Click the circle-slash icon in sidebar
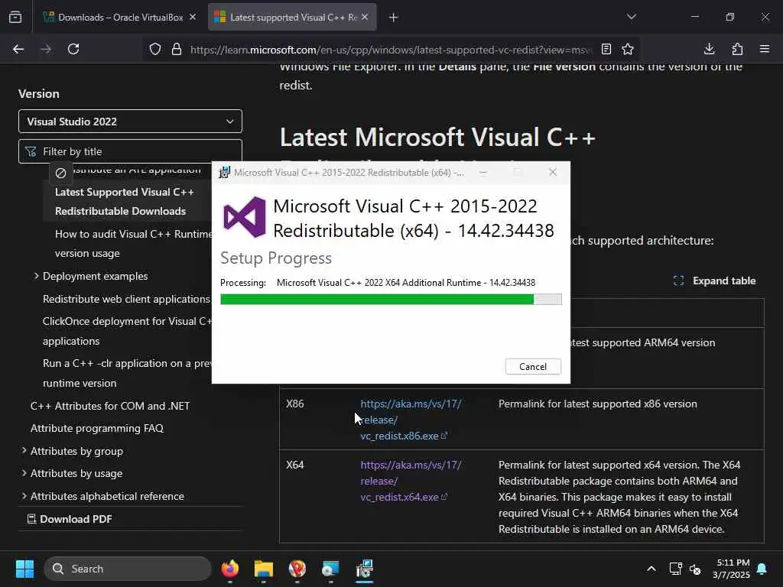The height and width of the screenshot is (587, 783). 61,174
